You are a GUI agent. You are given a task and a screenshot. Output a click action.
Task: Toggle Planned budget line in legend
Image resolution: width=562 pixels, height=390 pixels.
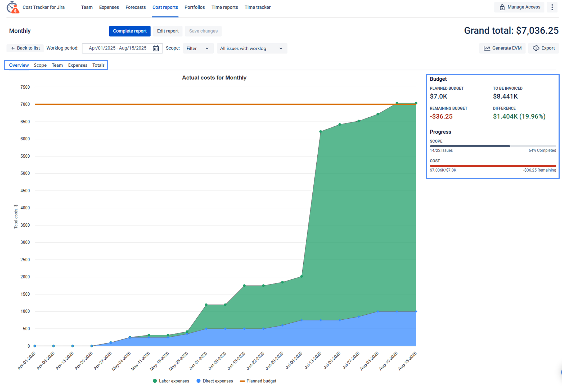pos(258,381)
